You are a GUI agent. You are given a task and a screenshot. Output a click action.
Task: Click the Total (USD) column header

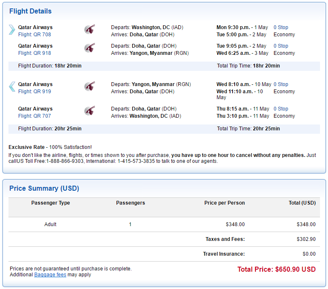pyautogui.click(x=302, y=203)
